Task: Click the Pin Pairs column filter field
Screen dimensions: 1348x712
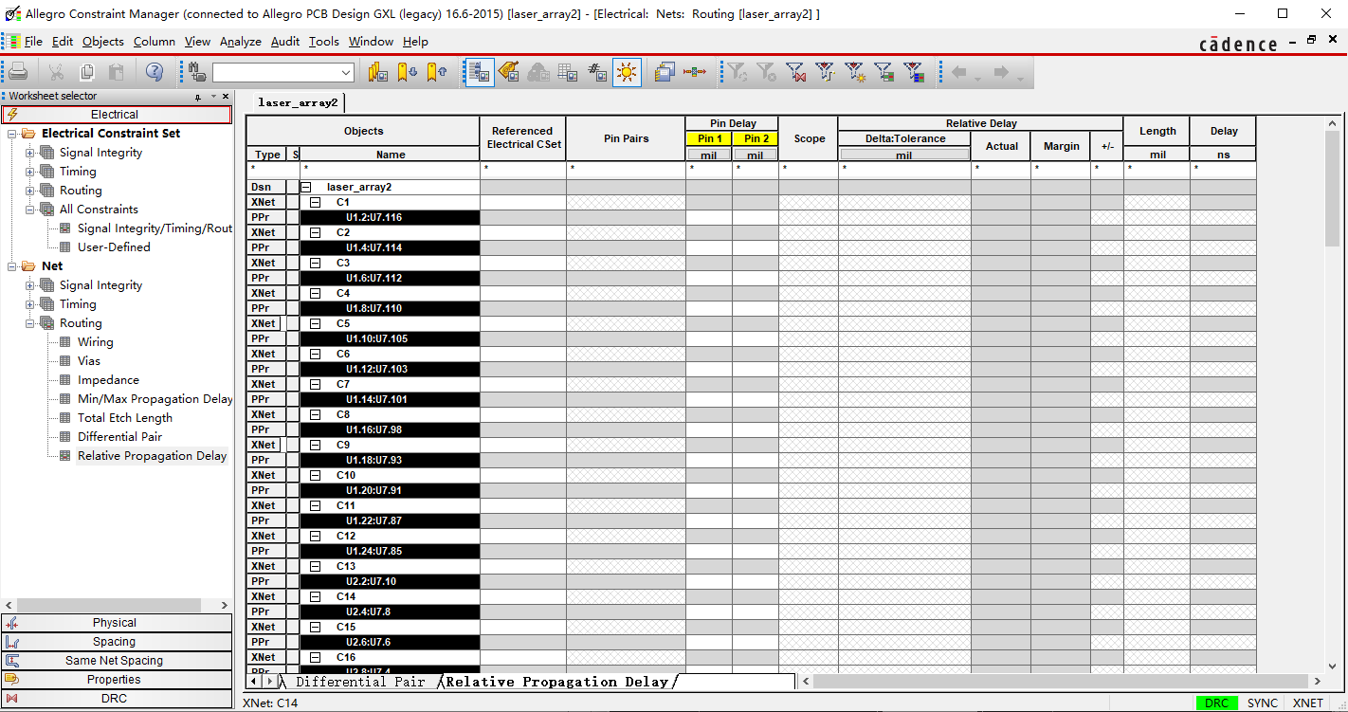Action: click(626, 169)
